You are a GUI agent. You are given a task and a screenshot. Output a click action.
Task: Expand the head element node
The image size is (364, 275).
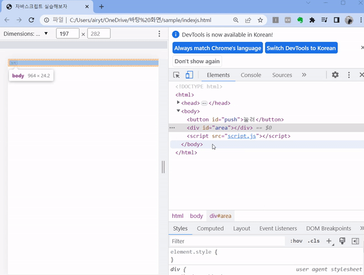[x=178, y=103]
